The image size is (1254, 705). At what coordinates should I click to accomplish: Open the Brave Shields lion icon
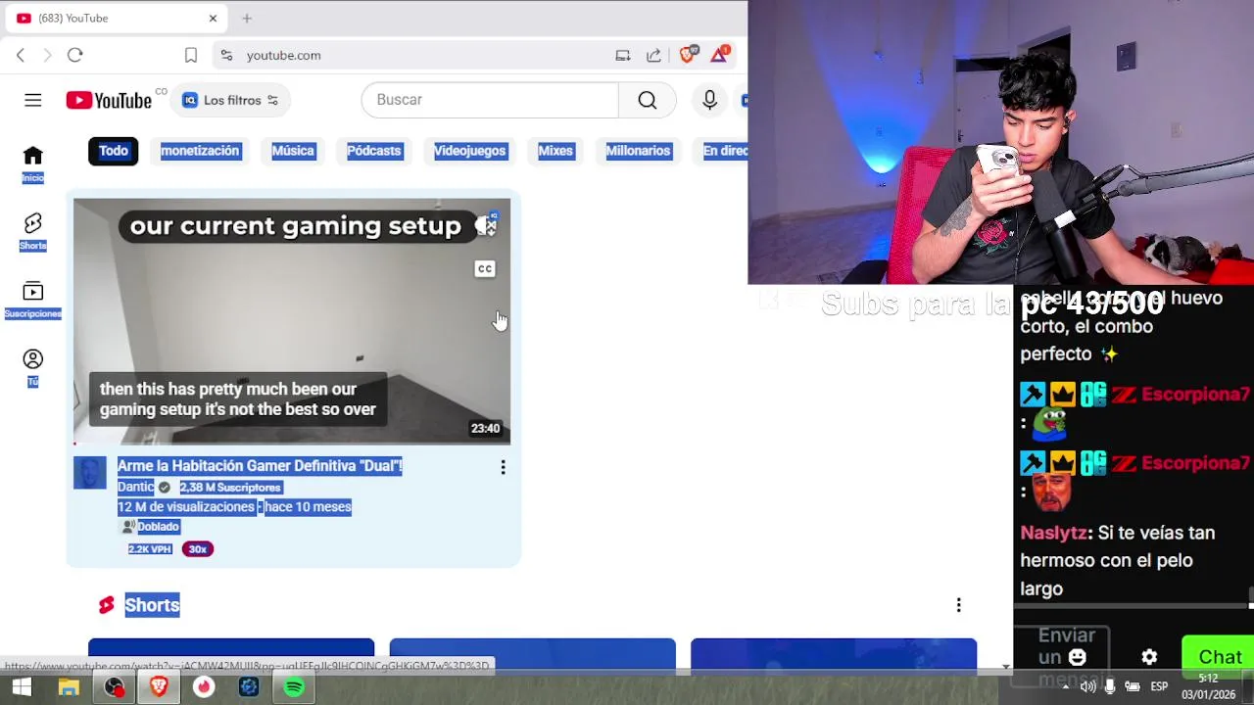(688, 55)
